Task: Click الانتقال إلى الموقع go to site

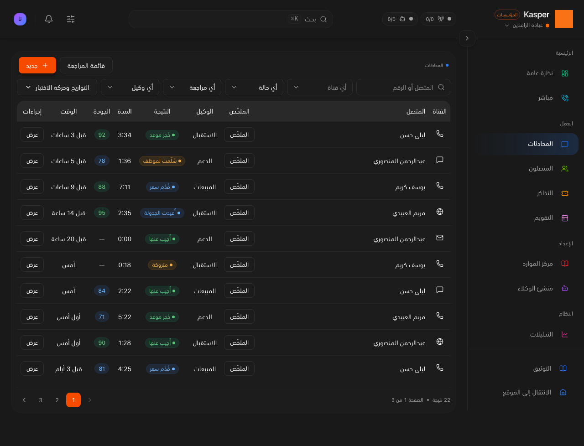Action: [525, 393]
